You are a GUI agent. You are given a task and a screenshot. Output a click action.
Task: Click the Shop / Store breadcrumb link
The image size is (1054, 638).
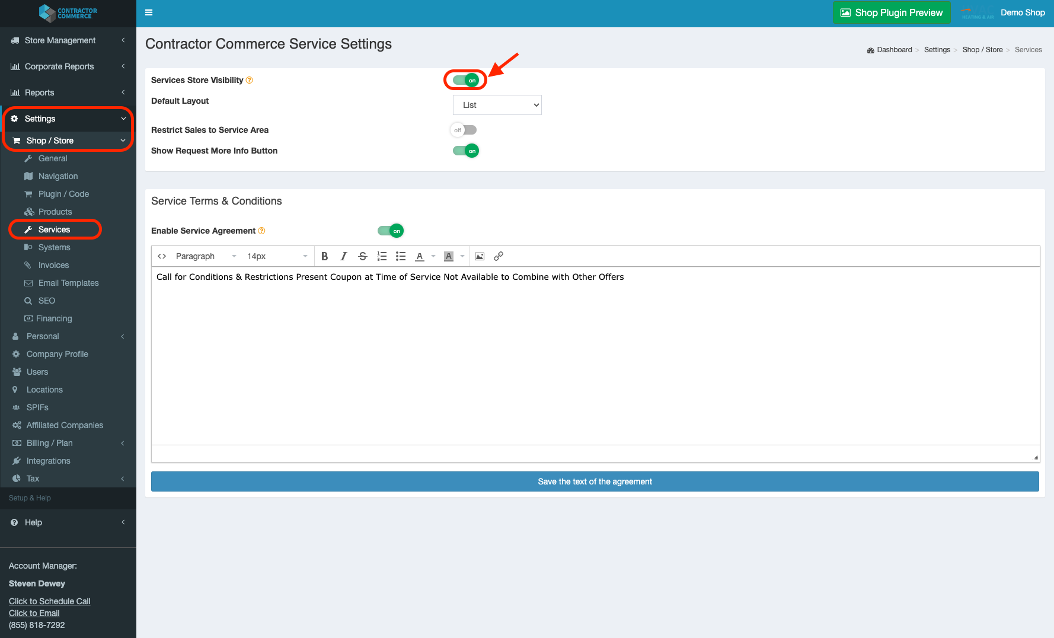(x=982, y=50)
